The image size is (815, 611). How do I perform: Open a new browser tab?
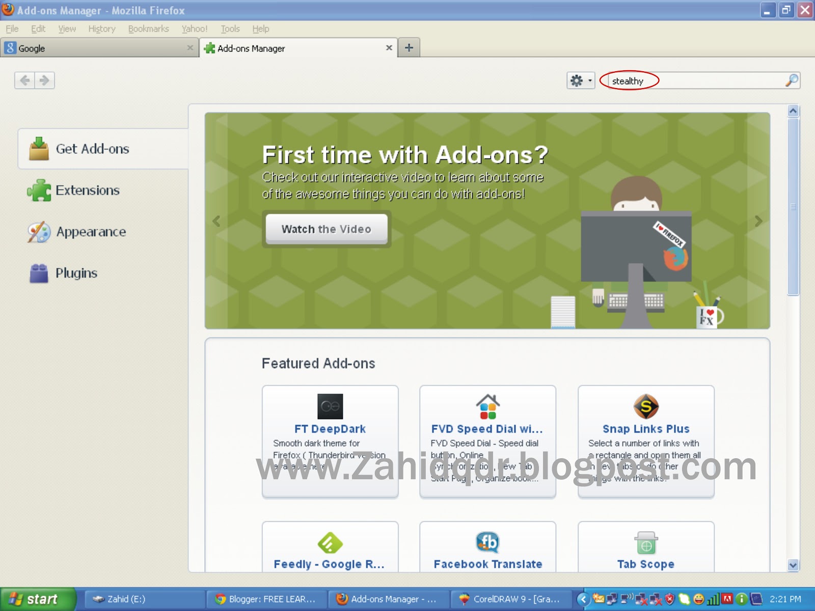(x=409, y=48)
